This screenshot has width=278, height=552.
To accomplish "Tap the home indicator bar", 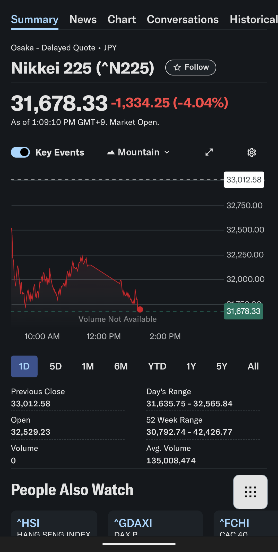I will point(139,544).
